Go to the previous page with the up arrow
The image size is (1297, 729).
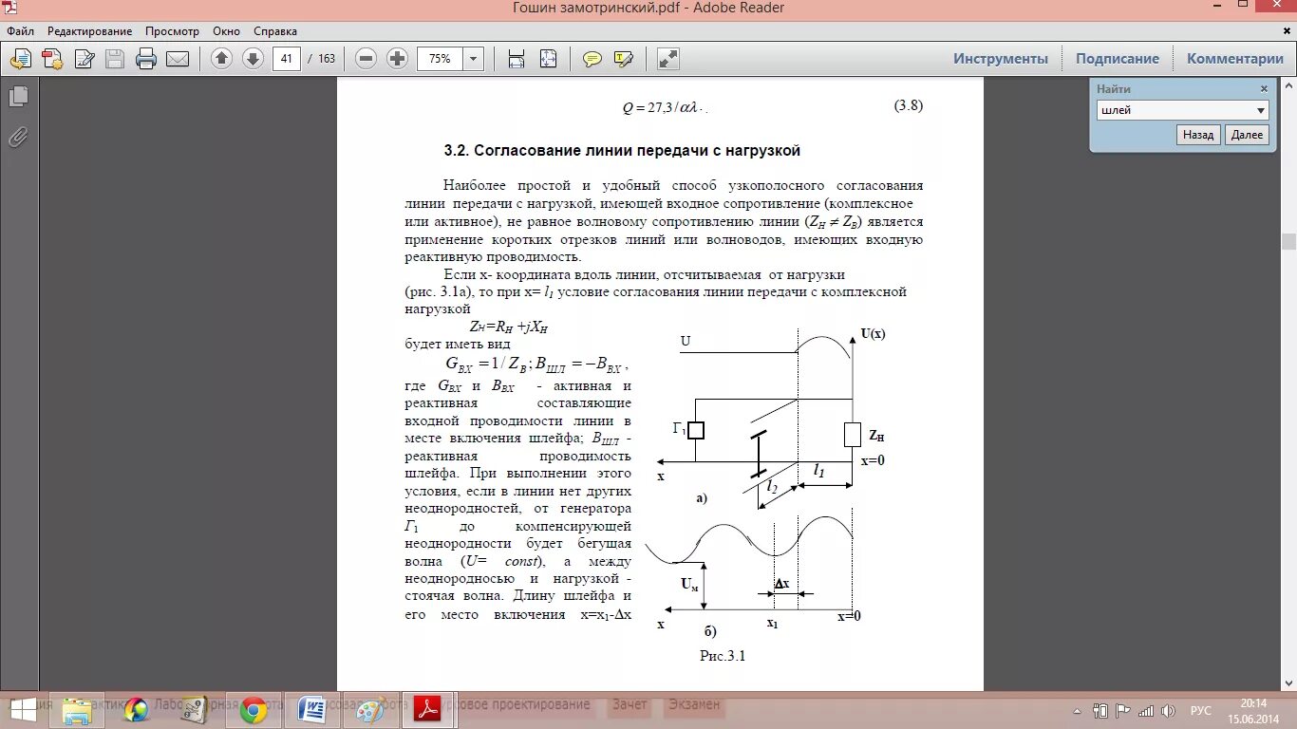221,59
